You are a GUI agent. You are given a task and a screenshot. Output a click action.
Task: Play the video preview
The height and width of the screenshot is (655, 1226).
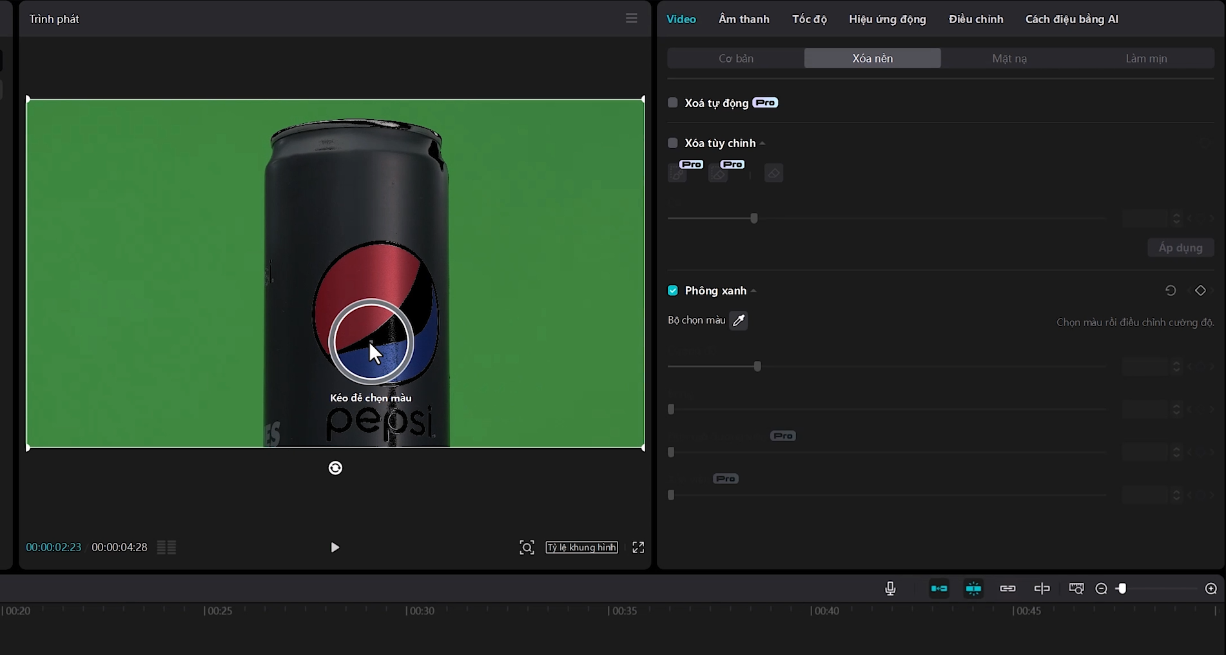(335, 547)
